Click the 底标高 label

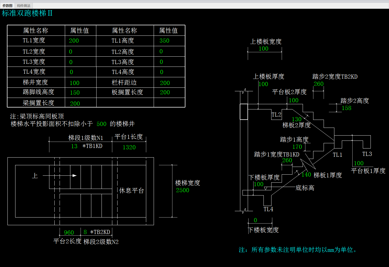click(x=305, y=188)
